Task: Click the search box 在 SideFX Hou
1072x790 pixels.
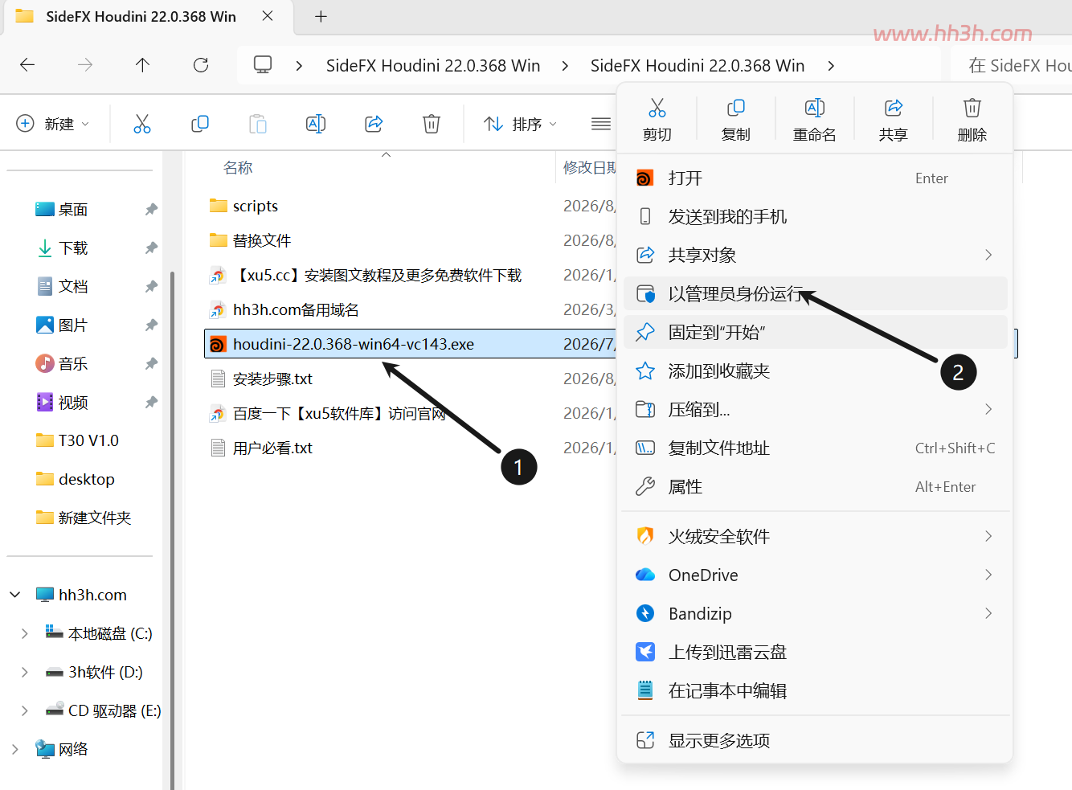Action: (1011, 65)
